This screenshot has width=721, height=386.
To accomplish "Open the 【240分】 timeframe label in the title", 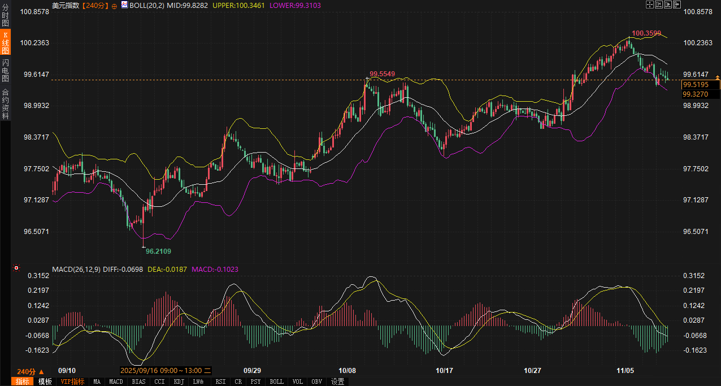I will coord(95,5).
